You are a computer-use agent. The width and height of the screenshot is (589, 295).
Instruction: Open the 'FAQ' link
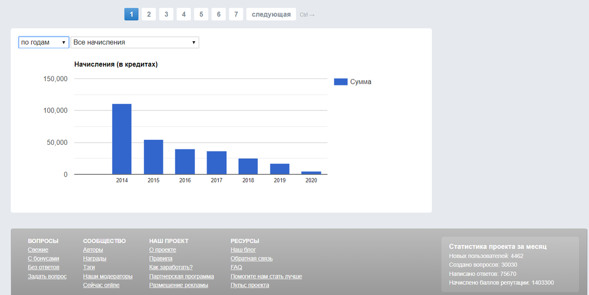236,268
